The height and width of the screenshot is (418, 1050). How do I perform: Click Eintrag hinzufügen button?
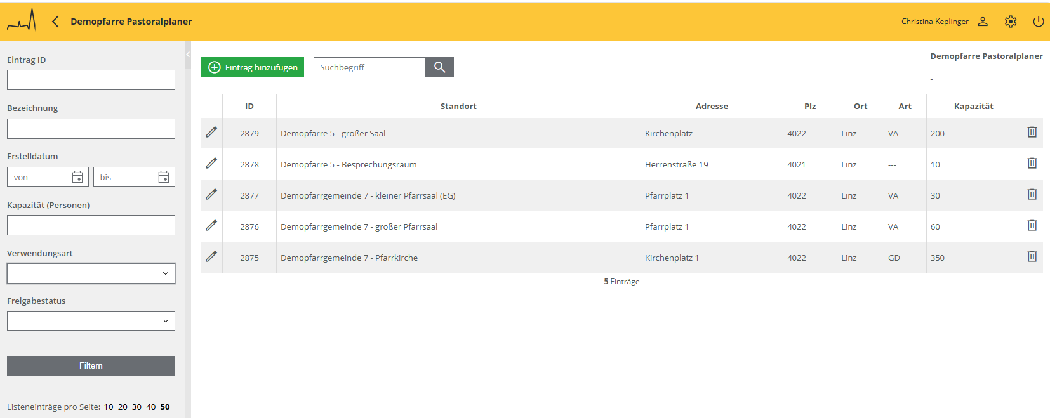pos(252,67)
